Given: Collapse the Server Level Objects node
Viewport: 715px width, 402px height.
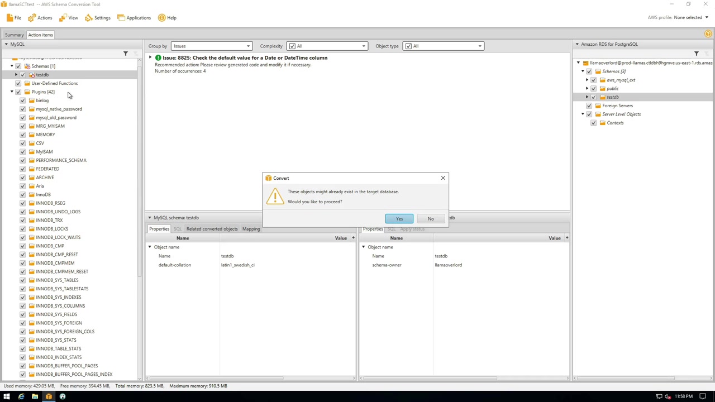Looking at the screenshot, I should [x=583, y=114].
